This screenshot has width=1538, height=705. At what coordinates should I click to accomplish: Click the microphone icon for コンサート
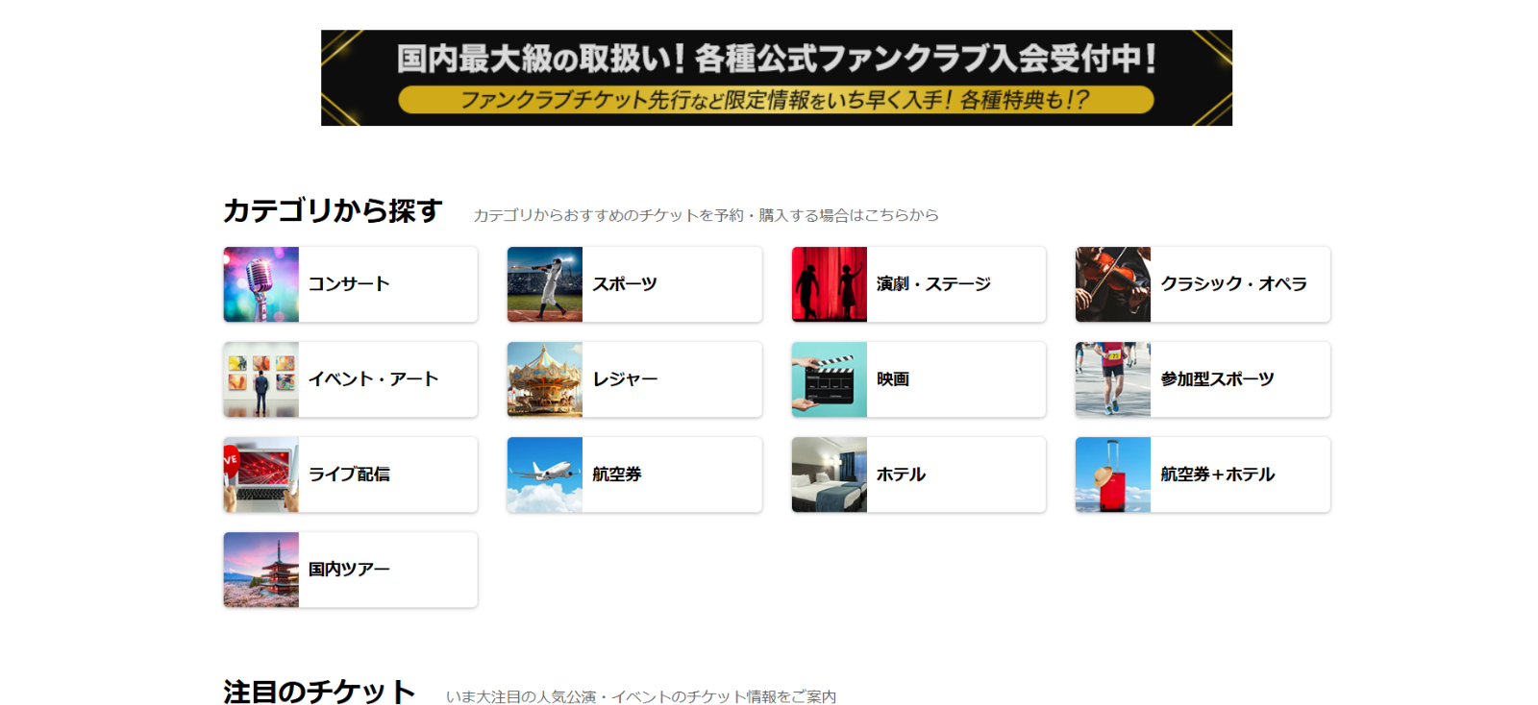pyautogui.click(x=260, y=284)
